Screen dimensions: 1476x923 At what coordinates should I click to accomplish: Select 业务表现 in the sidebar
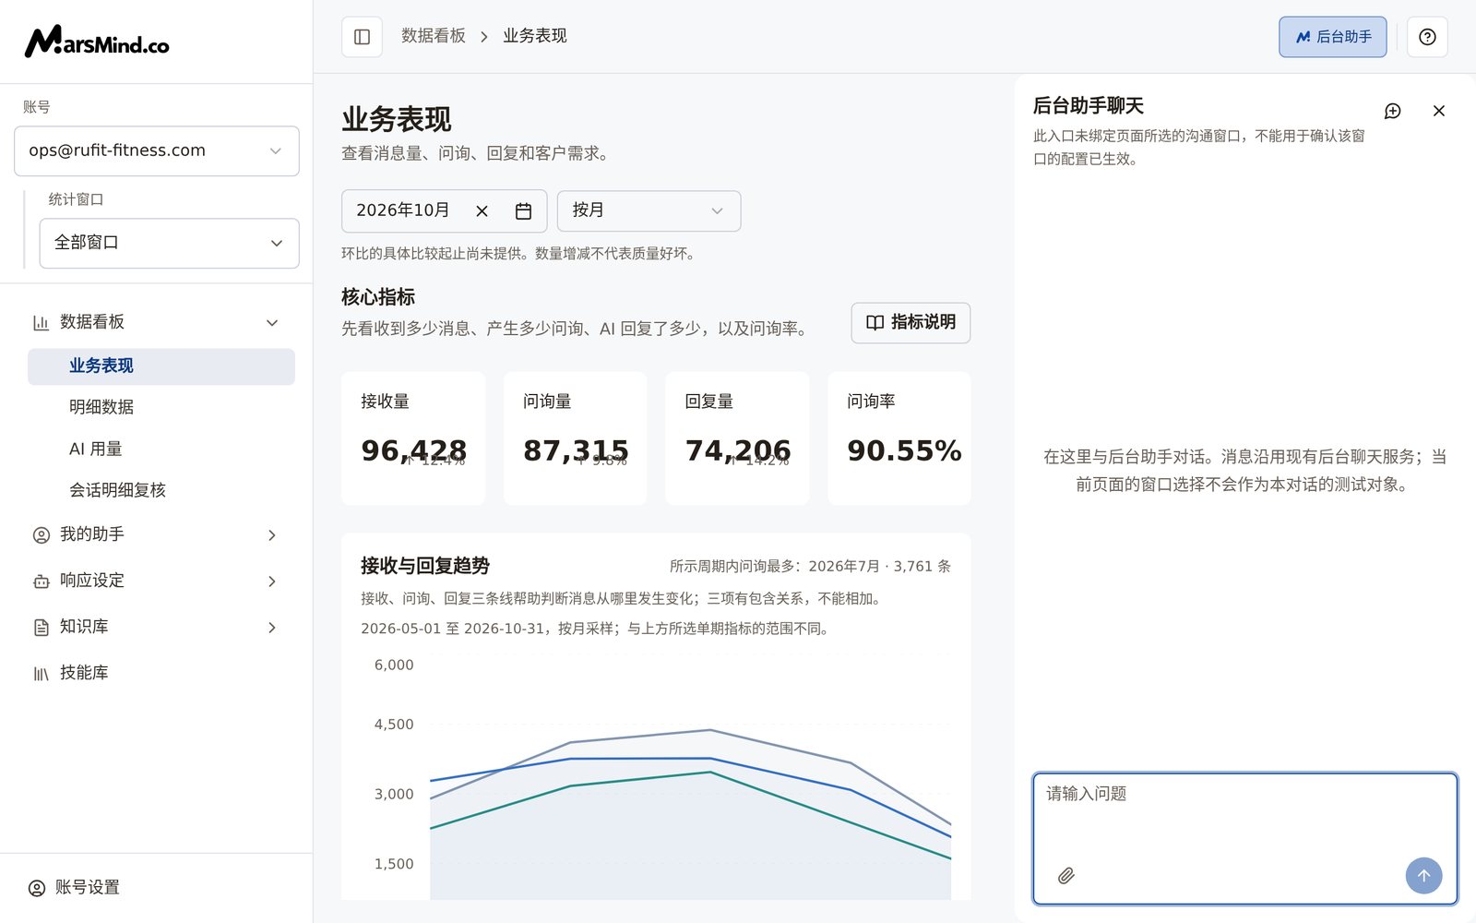161,366
